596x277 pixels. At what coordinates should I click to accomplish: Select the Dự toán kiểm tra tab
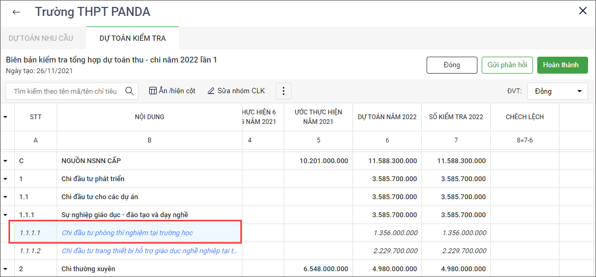point(132,38)
